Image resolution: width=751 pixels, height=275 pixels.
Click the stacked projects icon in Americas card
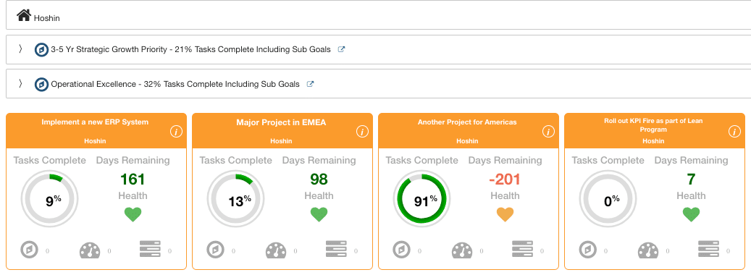click(x=522, y=250)
